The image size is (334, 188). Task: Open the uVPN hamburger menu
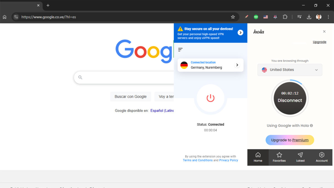click(180, 49)
